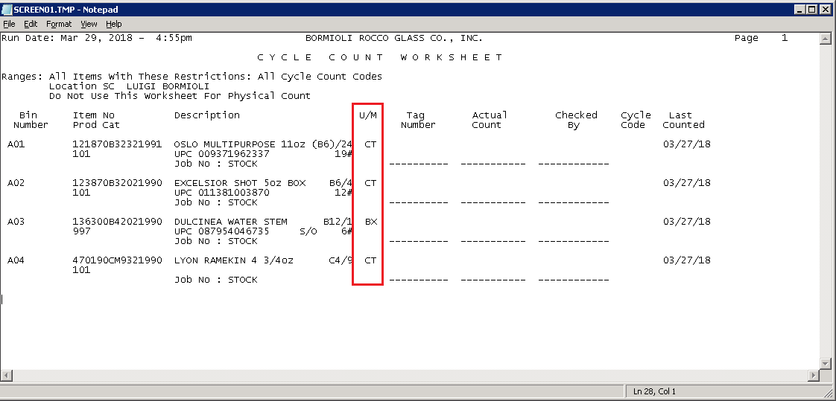Click bin number 'A03'

tap(16, 222)
